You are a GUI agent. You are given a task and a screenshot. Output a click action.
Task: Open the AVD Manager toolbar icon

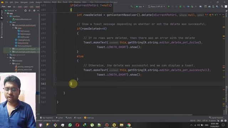click(213, 6)
